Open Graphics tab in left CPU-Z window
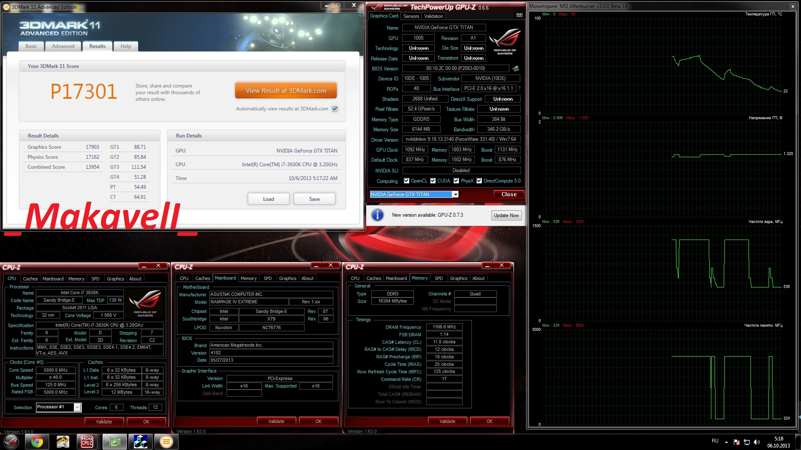 point(116,279)
